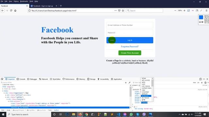
Task: Click the browser toolbar Search box
Action: click(x=144, y=10)
